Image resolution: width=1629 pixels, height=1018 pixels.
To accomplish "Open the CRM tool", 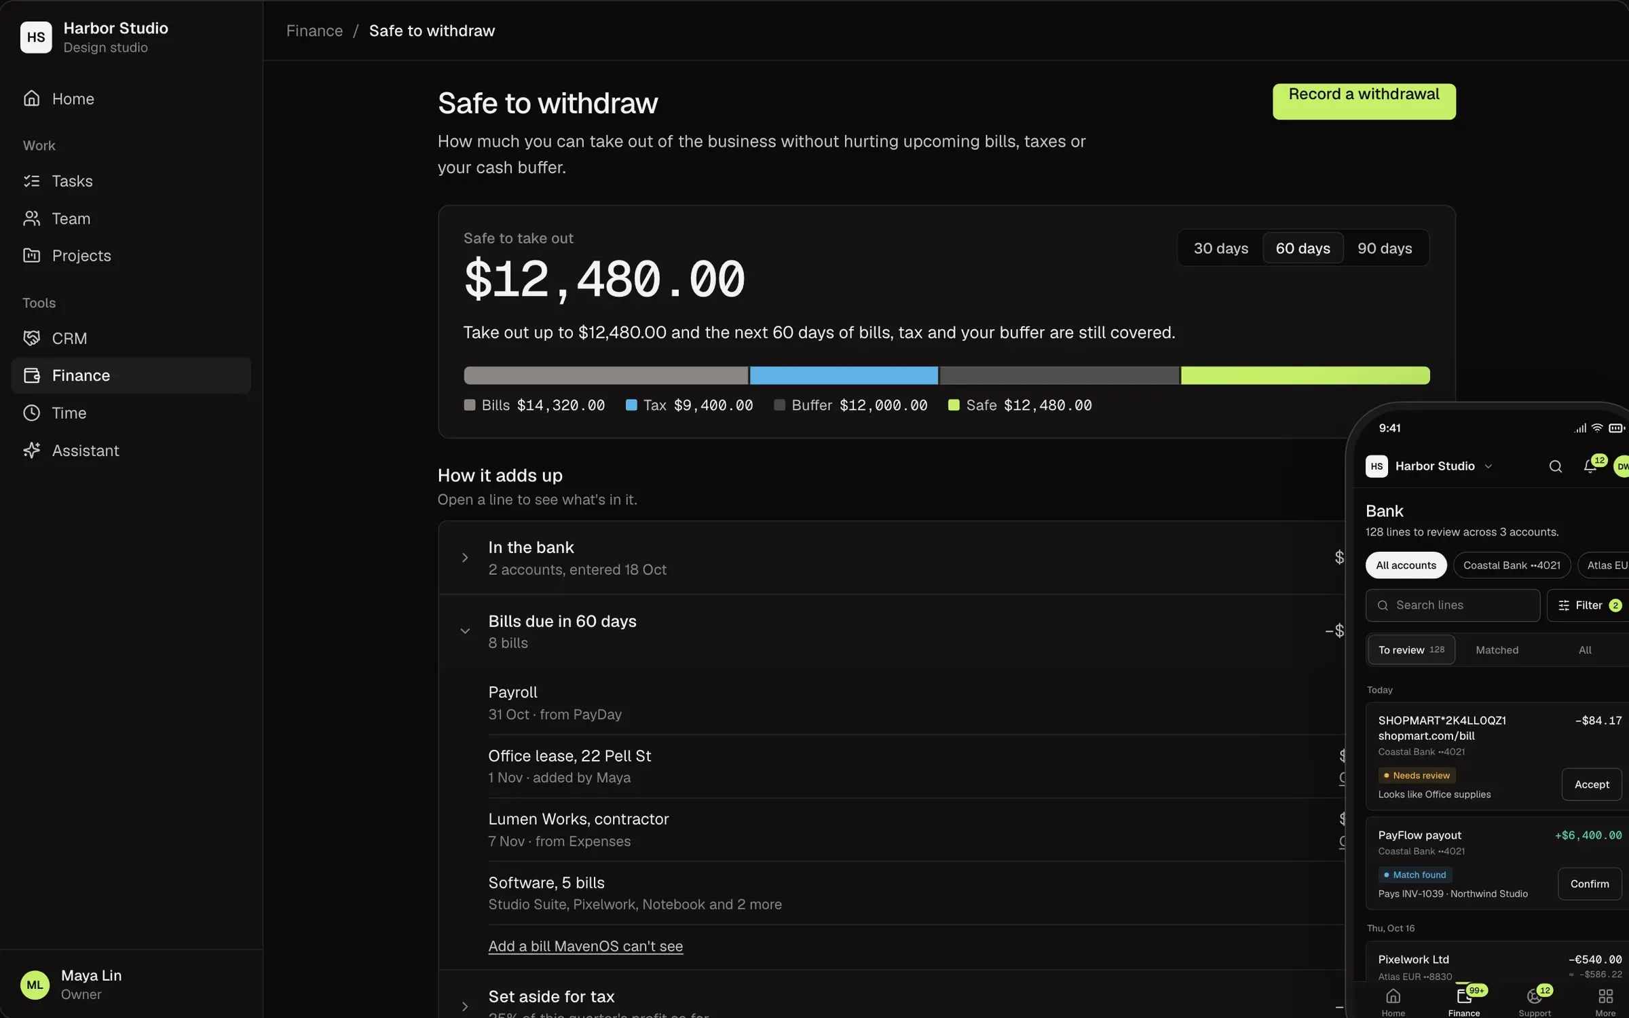I will point(131,338).
